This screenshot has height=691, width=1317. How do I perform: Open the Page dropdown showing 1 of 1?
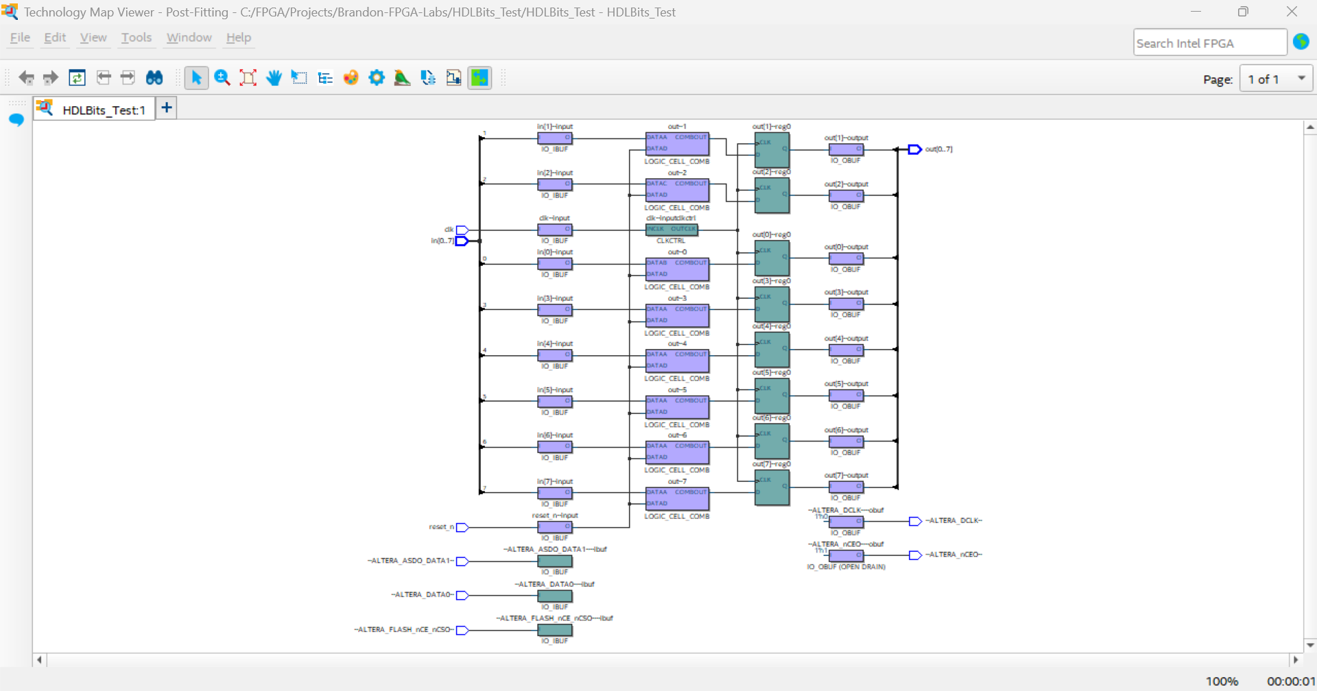click(x=1275, y=79)
